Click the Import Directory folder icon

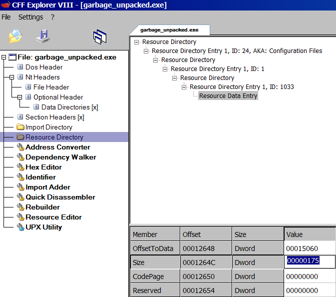(20, 127)
